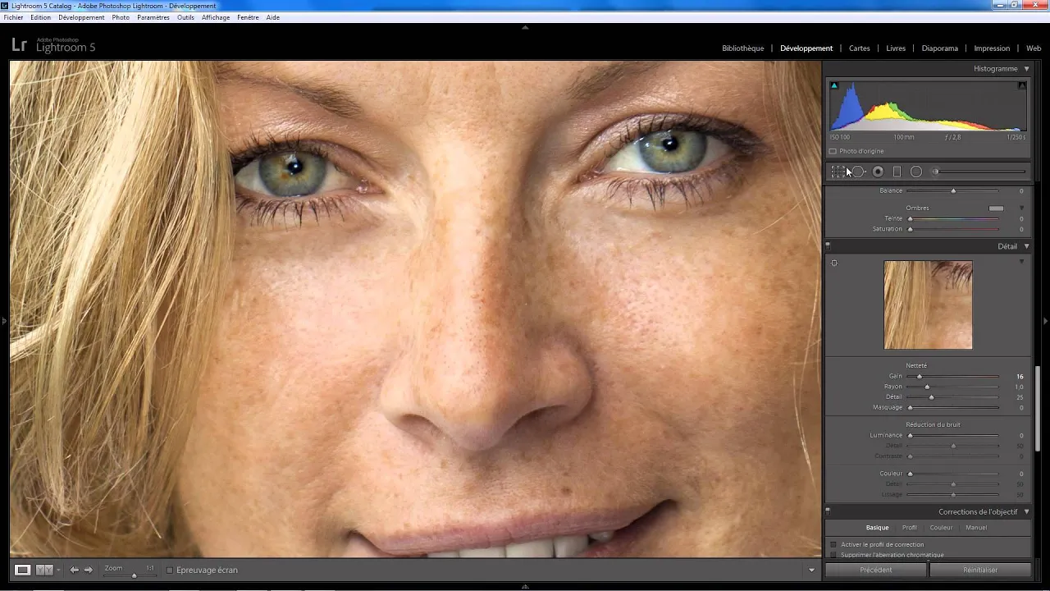Show the left panel via edge arrow
Screen dimensions: 1050x591
[x=3, y=321]
